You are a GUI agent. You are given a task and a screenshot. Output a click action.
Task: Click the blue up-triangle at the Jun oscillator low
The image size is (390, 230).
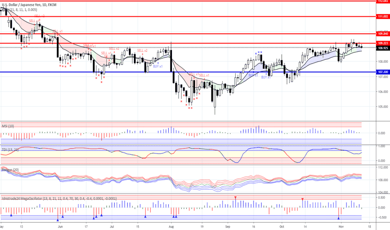(58, 220)
